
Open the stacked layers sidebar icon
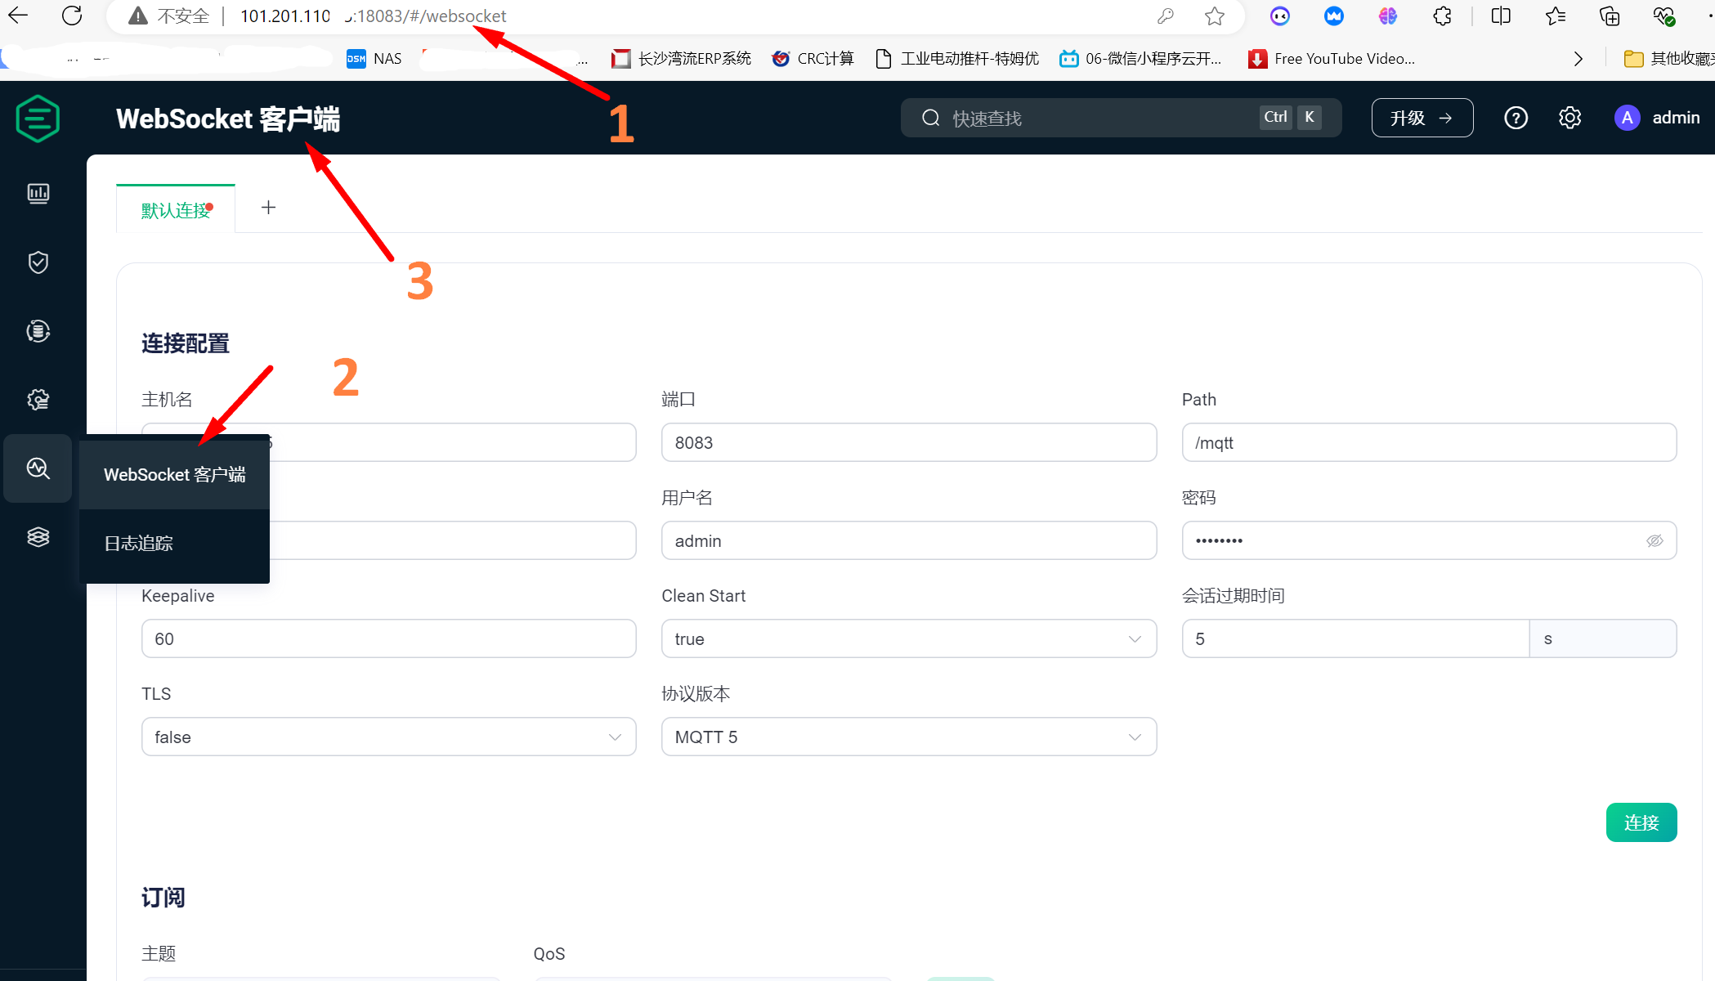pos(38,537)
